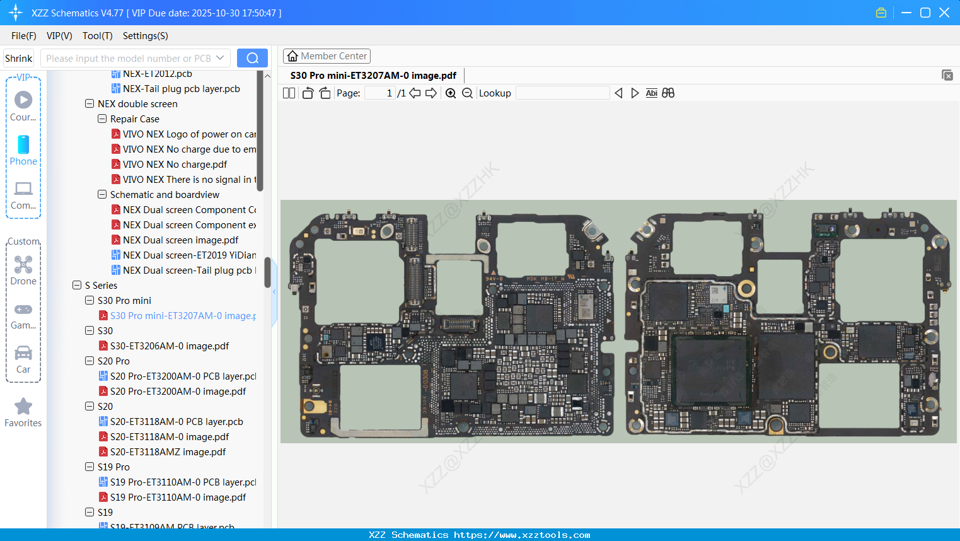The image size is (960, 541).
Task: Open the Favorites star section
Action: [23, 412]
